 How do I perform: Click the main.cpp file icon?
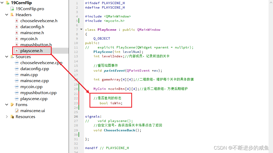pyautogui.click(x=17, y=75)
